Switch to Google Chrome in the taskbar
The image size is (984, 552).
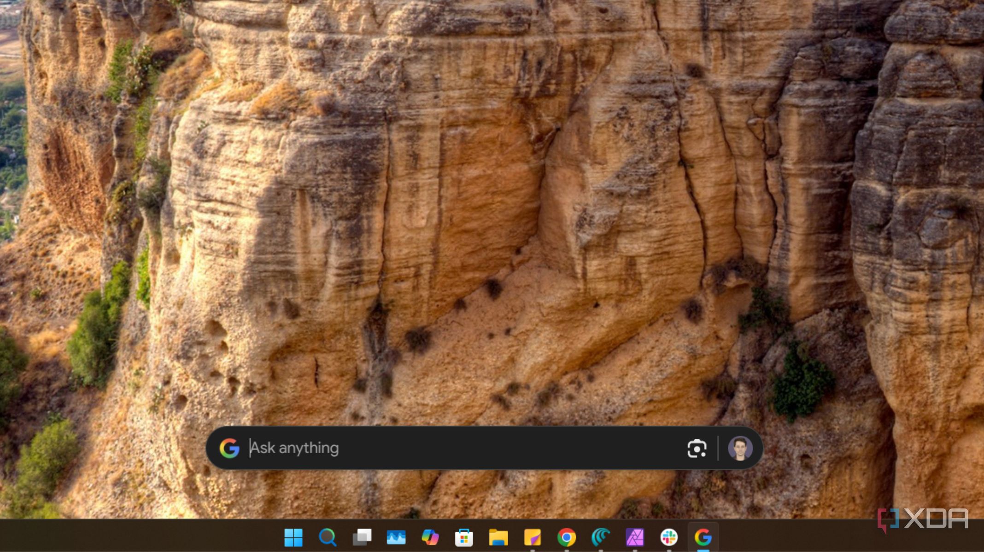[x=566, y=537]
